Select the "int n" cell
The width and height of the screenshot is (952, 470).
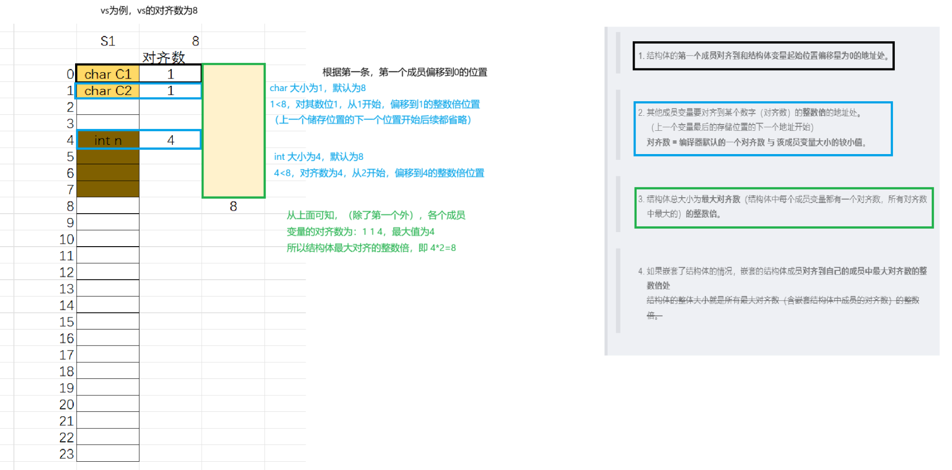click(108, 140)
